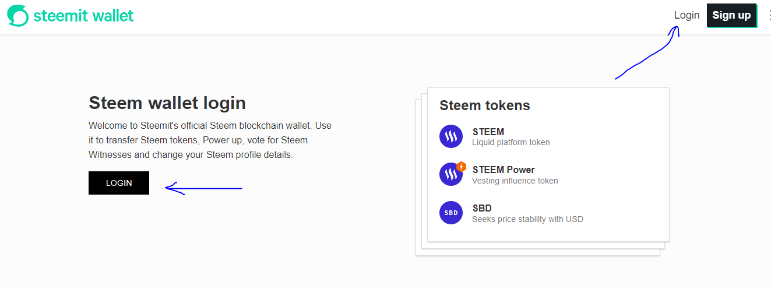Select the STEEM Power token name
The width and height of the screenshot is (771, 289).
coord(504,170)
